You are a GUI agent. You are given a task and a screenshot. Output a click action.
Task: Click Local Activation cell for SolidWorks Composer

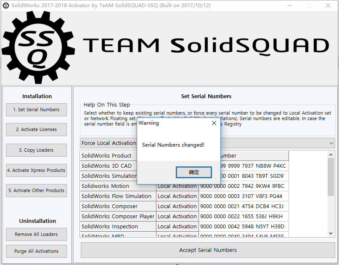(177, 206)
